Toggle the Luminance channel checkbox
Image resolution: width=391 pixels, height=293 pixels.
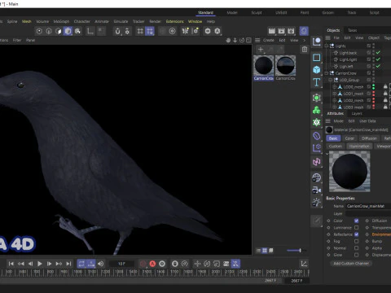coord(356,227)
